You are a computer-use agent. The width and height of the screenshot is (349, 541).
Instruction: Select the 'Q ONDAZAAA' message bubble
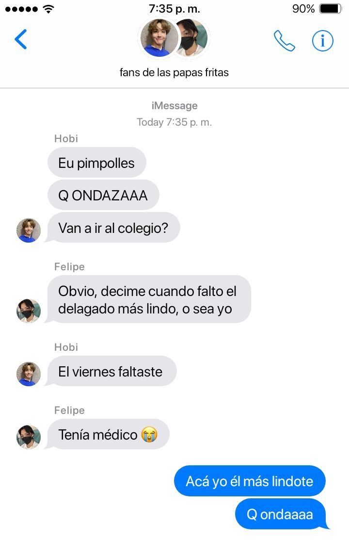(x=103, y=195)
